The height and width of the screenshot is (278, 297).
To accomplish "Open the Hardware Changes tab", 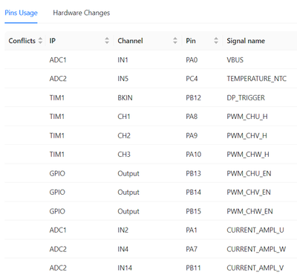I will [82, 13].
